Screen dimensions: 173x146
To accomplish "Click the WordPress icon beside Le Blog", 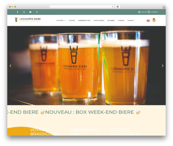I will (139, 12).
